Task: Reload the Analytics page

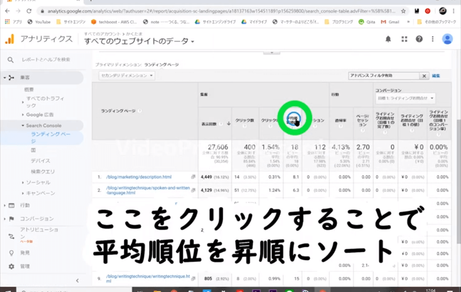Action: [x=29, y=11]
